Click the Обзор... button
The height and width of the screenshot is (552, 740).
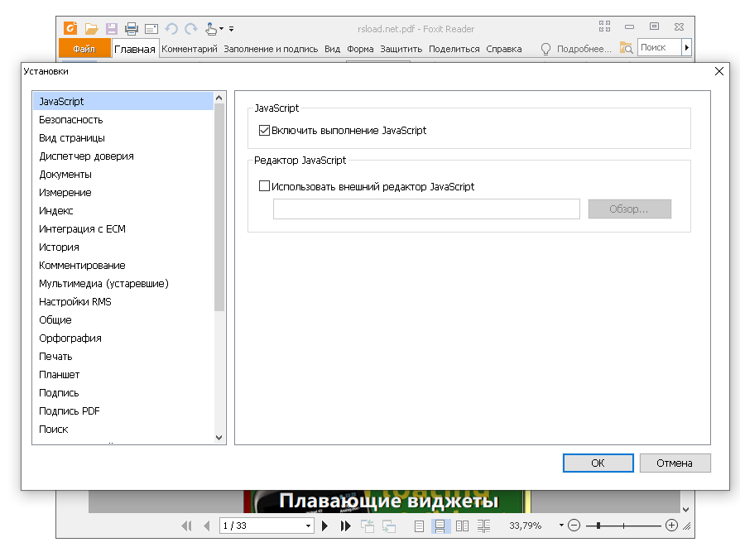point(630,209)
